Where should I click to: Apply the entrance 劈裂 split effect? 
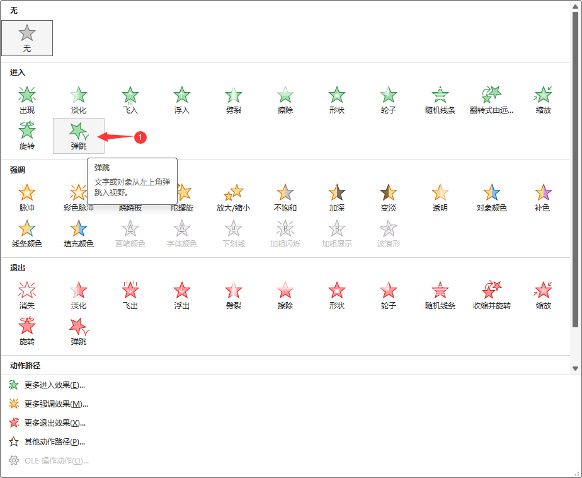pos(234,100)
